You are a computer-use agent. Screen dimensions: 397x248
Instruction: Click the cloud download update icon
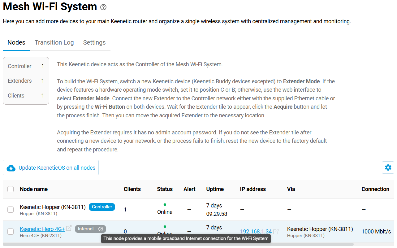point(11,168)
